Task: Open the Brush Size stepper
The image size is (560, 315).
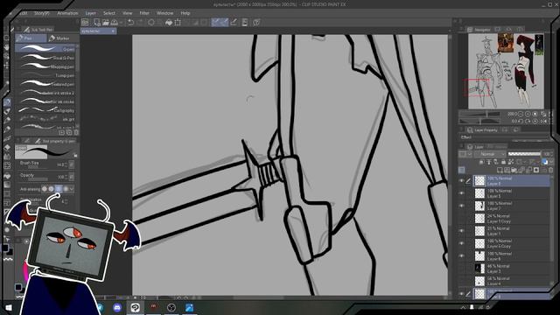Action: point(66,164)
